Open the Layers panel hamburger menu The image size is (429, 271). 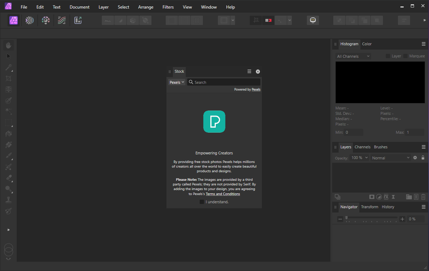pyautogui.click(x=424, y=147)
